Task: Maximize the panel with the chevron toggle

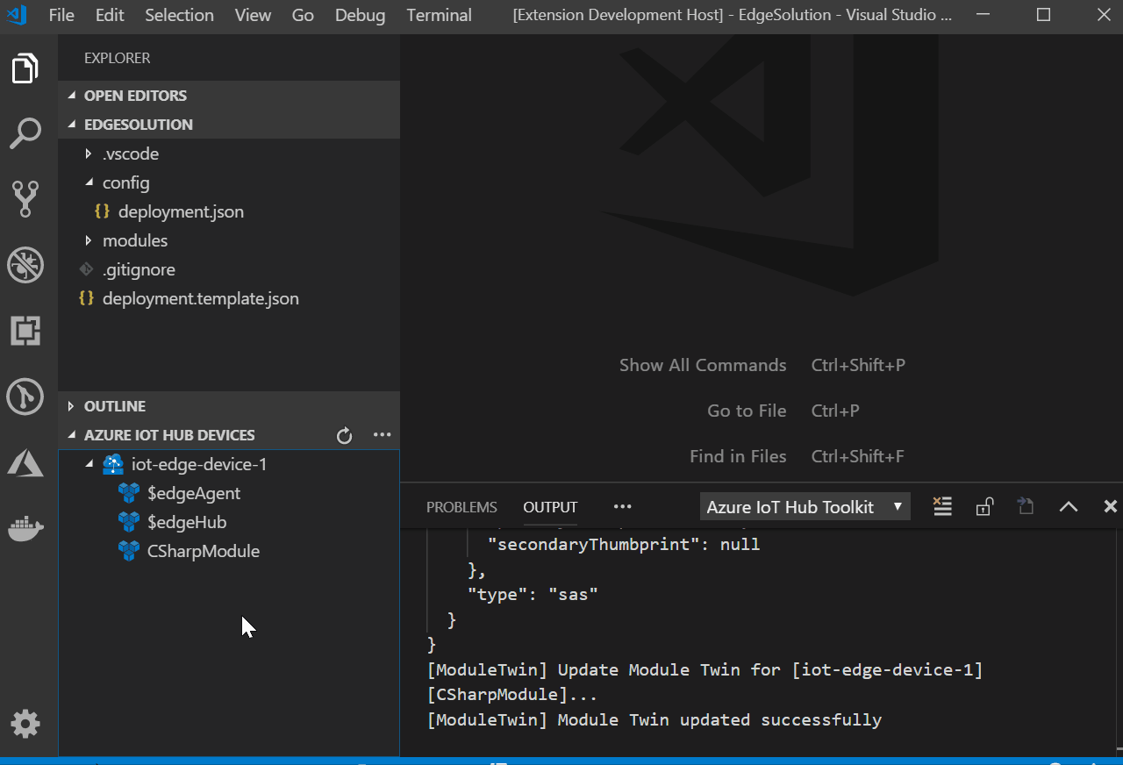Action: (x=1068, y=506)
